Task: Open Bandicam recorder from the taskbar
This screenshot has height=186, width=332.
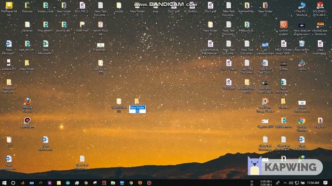Action: click(x=149, y=182)
